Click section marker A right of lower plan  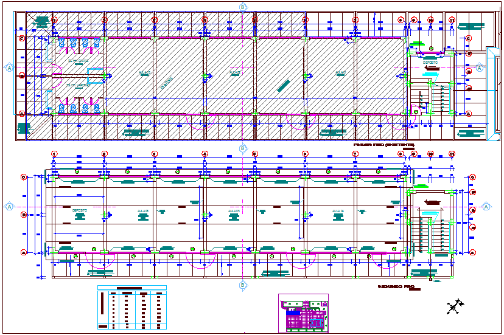coord(486,207)
